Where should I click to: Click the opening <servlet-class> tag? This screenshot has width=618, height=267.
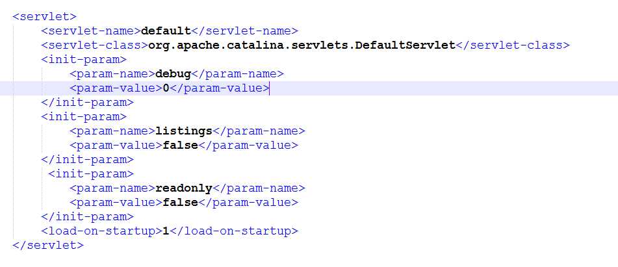[x=95, y=45]
